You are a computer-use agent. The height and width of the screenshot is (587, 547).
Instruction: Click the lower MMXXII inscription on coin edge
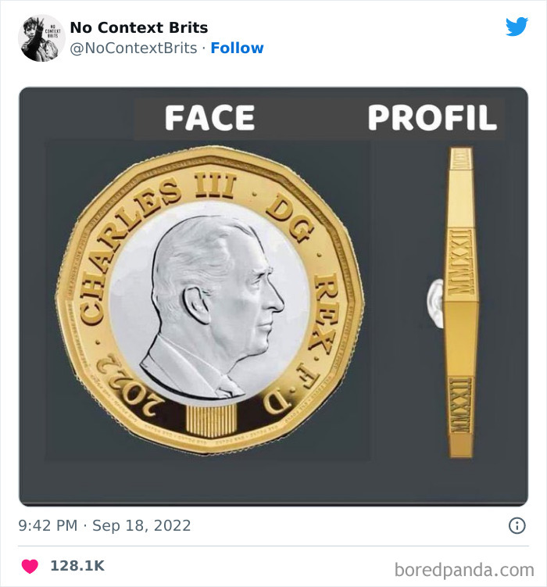click(x=461, y=406)
